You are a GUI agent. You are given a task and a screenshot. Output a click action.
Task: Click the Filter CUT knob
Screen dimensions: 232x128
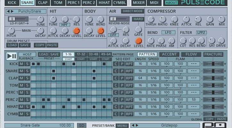point(183,41)
